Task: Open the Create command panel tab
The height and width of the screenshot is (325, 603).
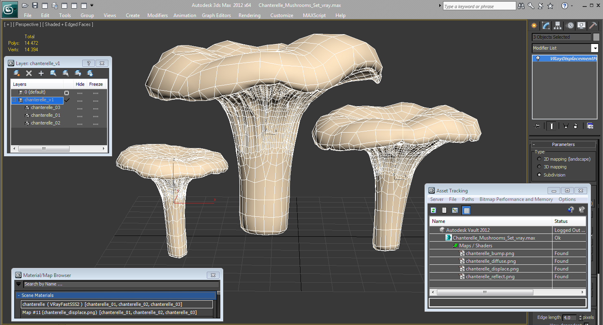Action: 534,26
